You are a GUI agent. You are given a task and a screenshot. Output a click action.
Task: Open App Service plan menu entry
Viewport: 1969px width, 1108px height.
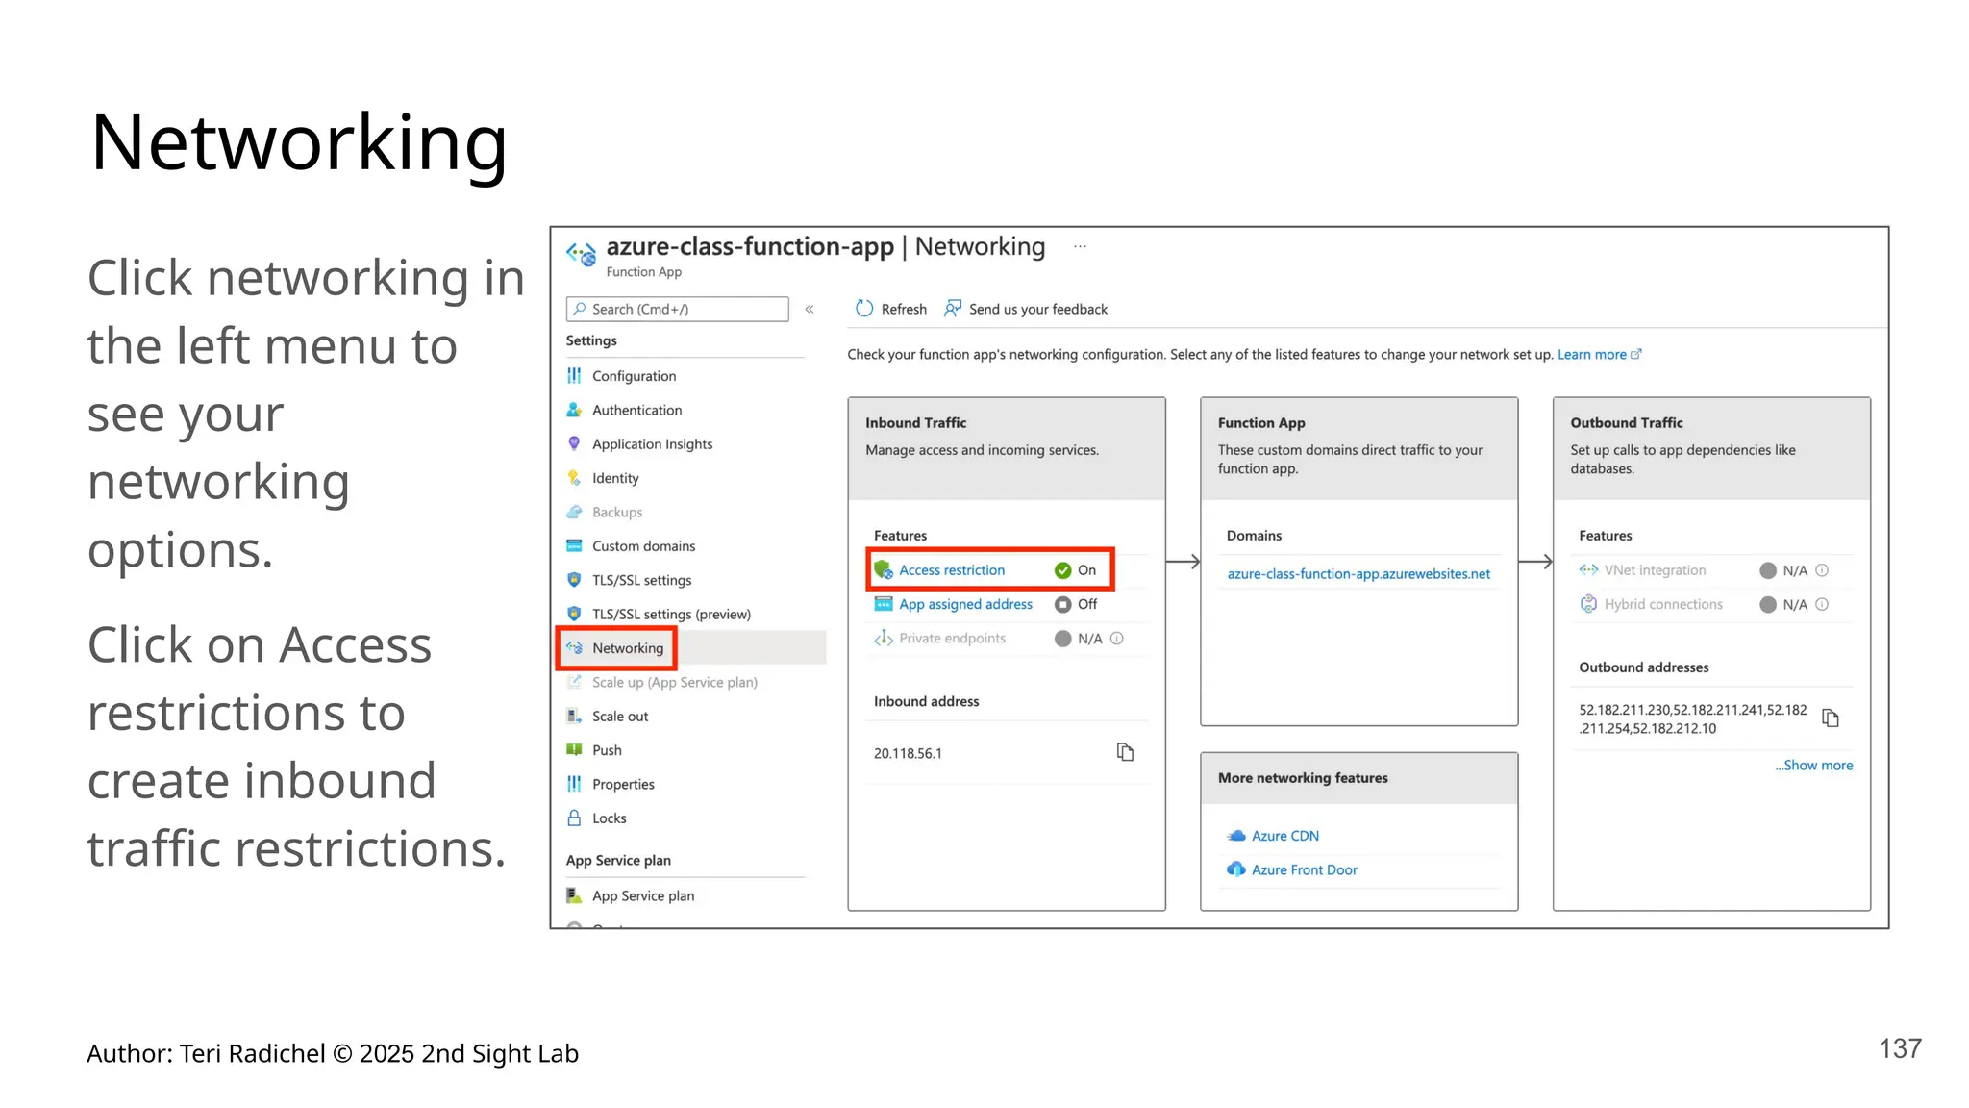click(x=642, y=895)
